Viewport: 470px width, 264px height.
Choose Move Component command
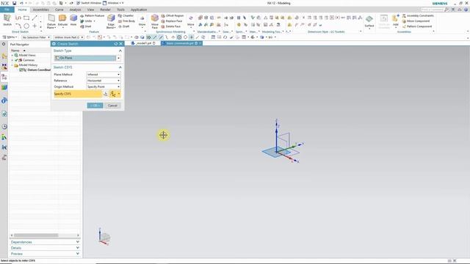416,21
